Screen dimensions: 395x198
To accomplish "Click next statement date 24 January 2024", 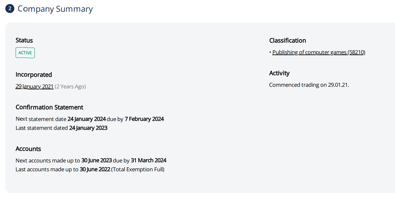I will click(x=86, y=119).
